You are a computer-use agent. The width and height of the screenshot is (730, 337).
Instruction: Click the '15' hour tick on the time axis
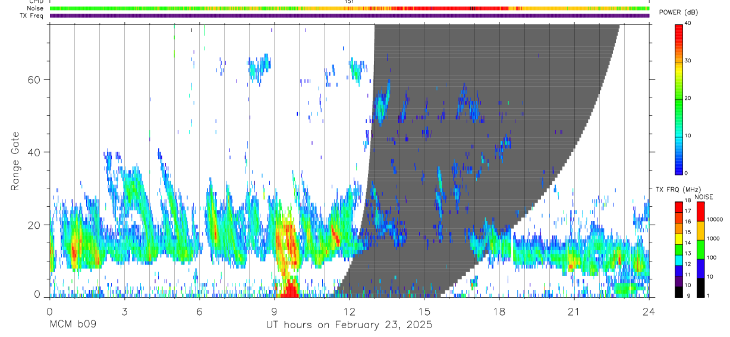(x=424, y=311)
